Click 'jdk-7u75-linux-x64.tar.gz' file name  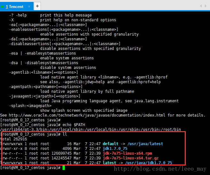(131, 158)
